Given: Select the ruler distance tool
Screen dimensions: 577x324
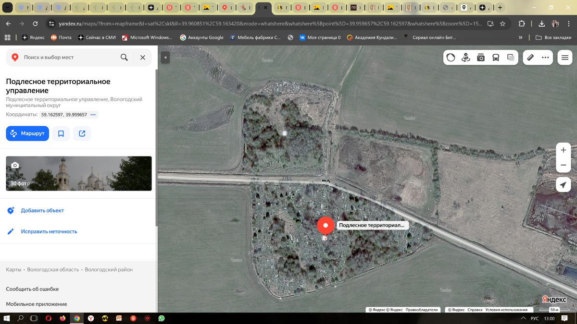Looking at the screenshot, I should [530, 58].
